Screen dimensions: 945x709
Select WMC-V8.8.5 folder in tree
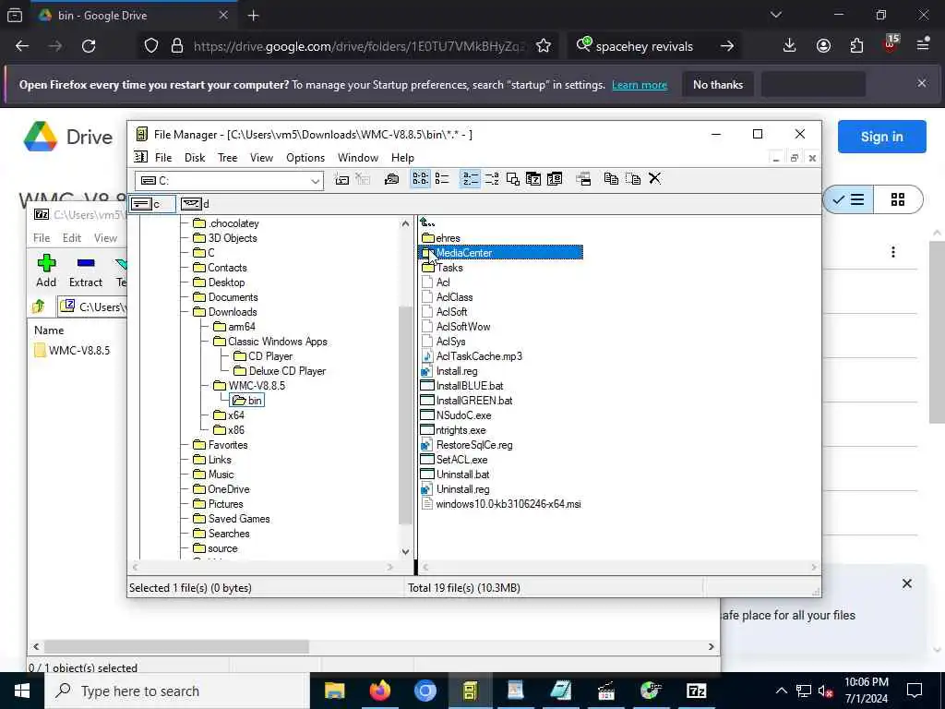(x=249, y=386)
